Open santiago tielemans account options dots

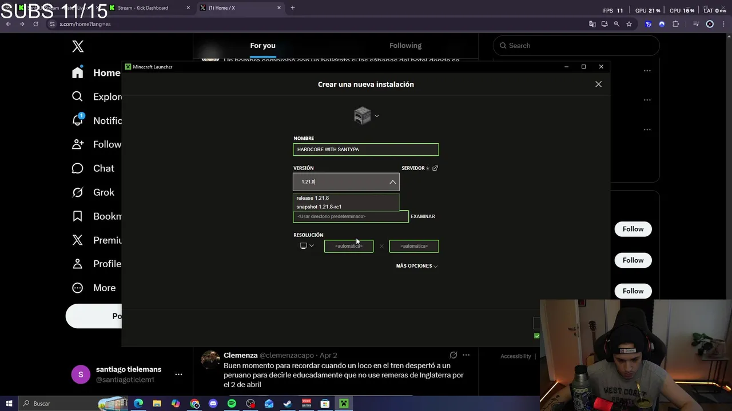pyautogui.click(x=178, y=374)
